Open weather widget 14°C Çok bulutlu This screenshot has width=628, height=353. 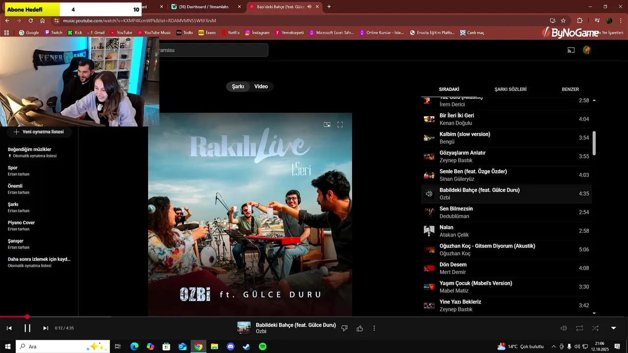pos(521,347)
